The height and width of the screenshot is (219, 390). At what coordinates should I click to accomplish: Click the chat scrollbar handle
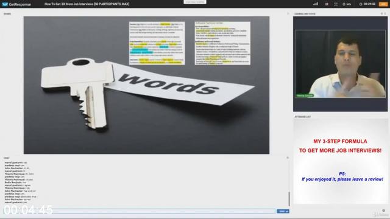289,199
